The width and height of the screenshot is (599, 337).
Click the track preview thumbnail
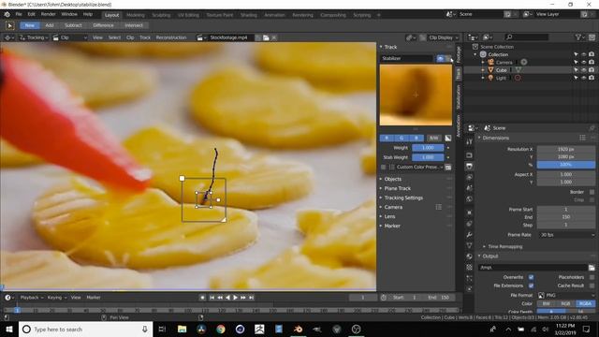[x=416, y=95]
